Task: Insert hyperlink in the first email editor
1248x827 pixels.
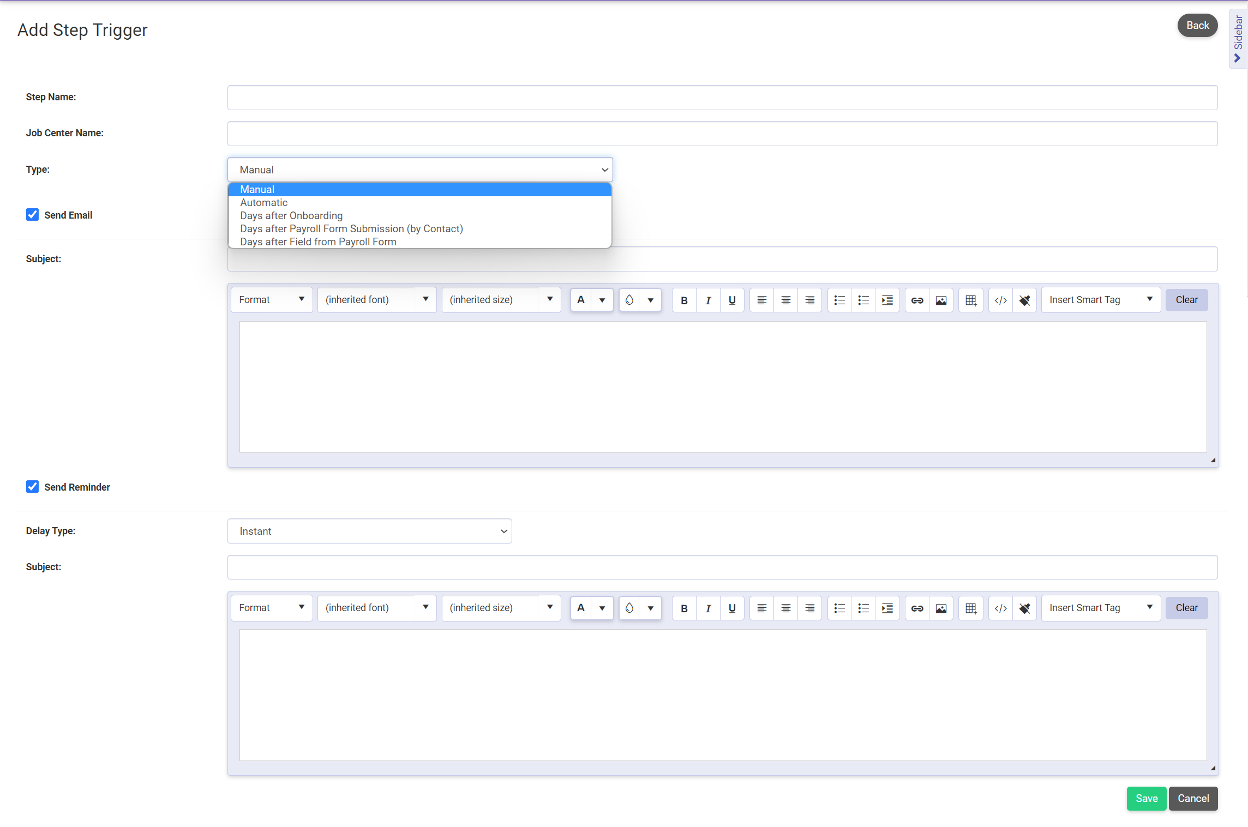Action: click(x=917, y=300)
